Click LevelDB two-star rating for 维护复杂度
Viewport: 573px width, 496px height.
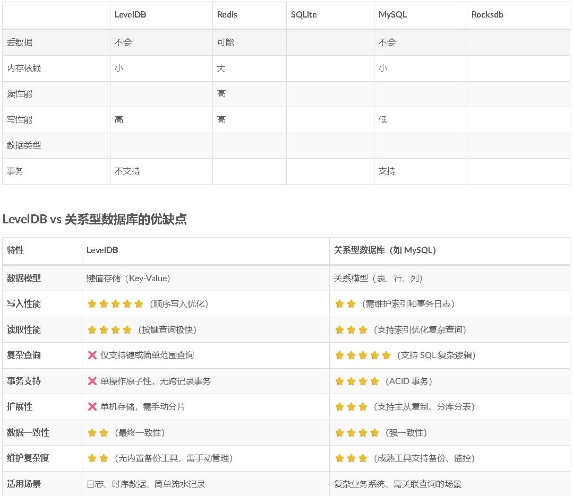tap(98, 458)
